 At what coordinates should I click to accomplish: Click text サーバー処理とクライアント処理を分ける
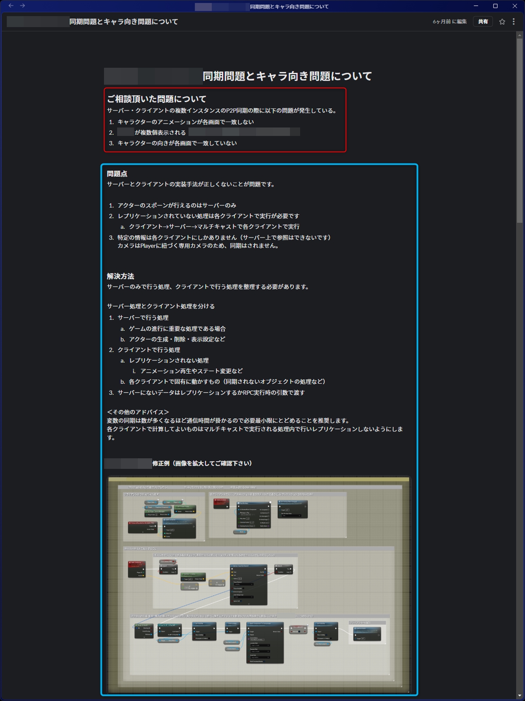pyautogui.click(x=161, y=306)
